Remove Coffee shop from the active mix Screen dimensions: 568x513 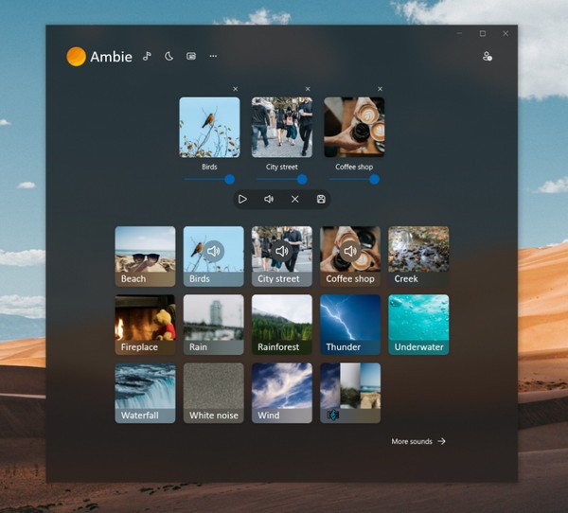381,89
